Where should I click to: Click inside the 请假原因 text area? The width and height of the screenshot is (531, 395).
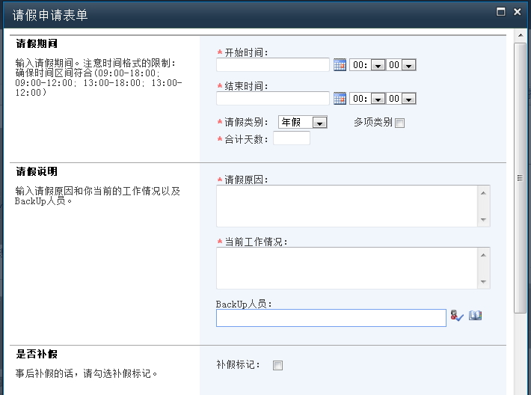pos(347,206)
